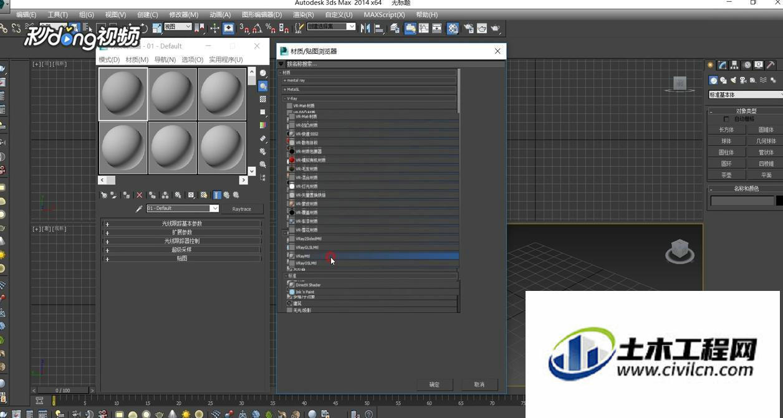Click the Raytrace material type button

pyautogui.click(x=242, y=209)
